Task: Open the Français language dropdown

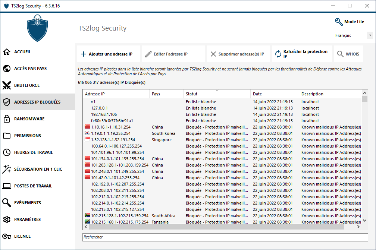Action: coord(370,35)
